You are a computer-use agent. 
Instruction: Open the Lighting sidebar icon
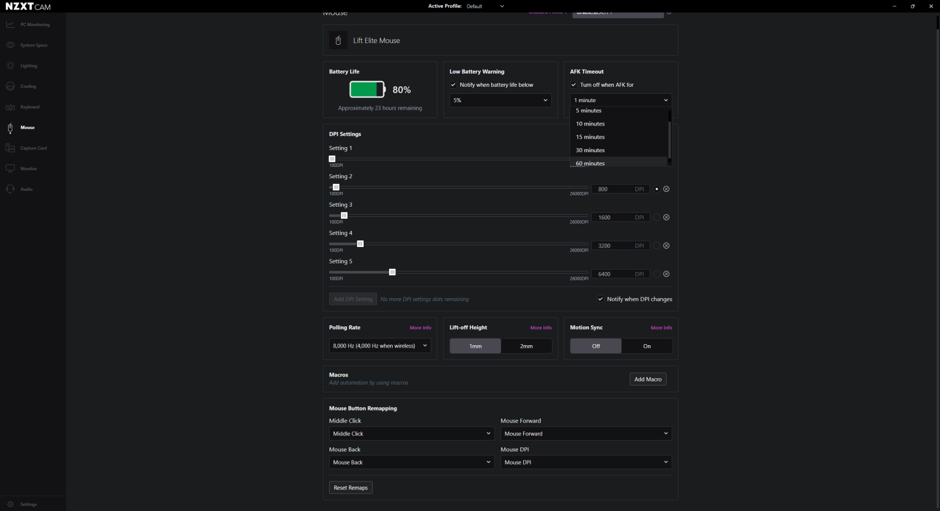click(x=10, y=66)
